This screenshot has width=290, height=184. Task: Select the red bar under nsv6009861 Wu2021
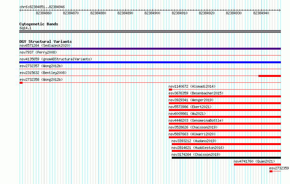[x=225, y=117]
